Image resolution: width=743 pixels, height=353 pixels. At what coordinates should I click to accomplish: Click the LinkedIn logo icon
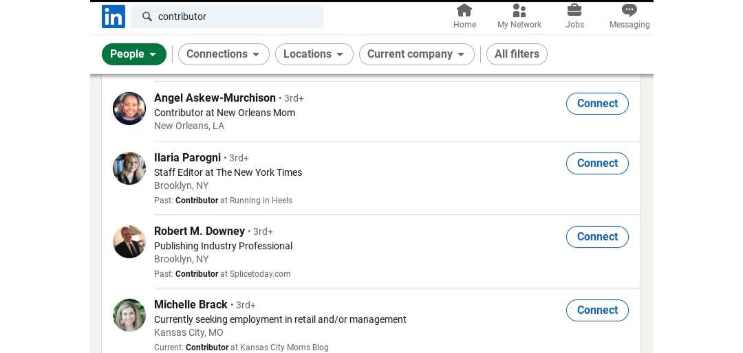pyautogui.click(x=114, y=16)
